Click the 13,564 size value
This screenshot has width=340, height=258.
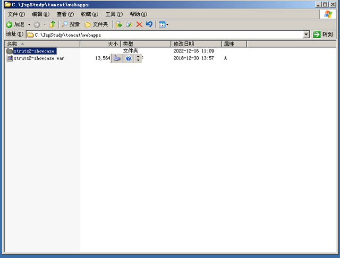(x=103, y=58)
